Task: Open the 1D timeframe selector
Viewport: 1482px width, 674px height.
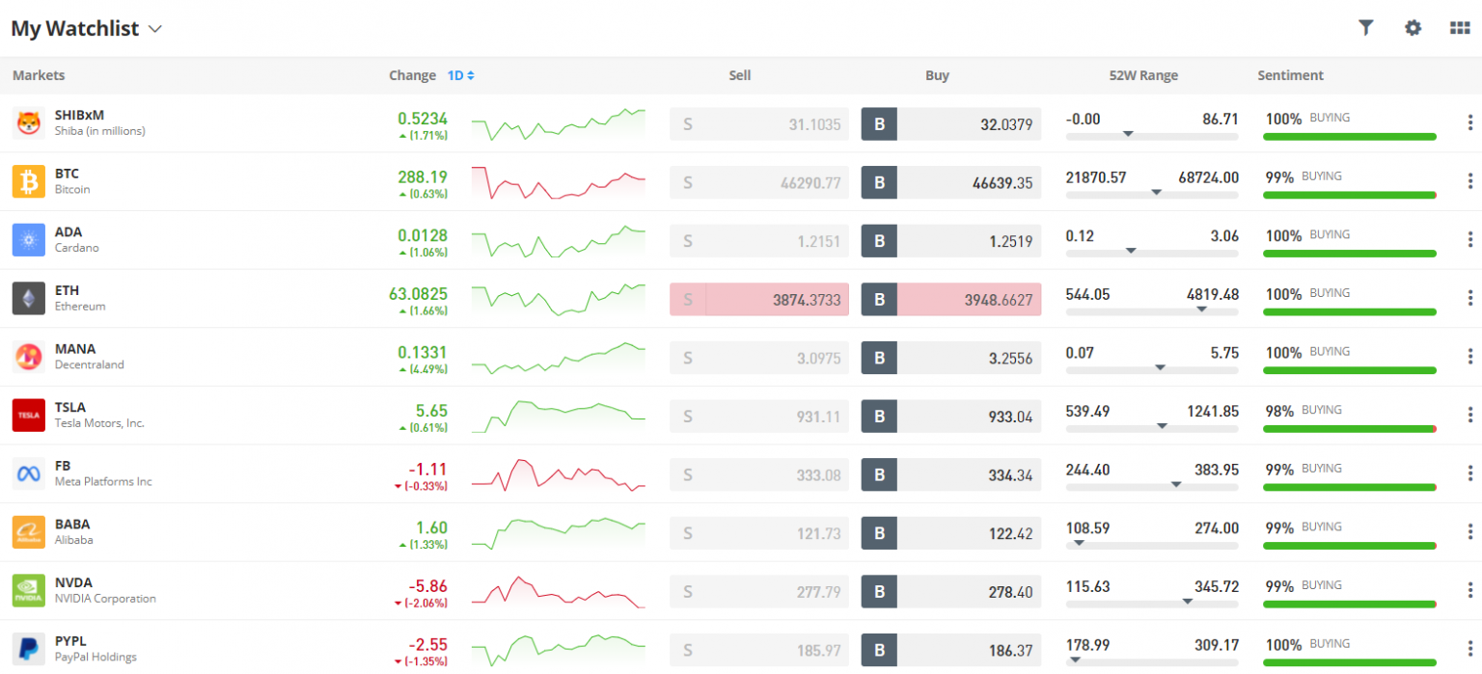Action: 453,75
